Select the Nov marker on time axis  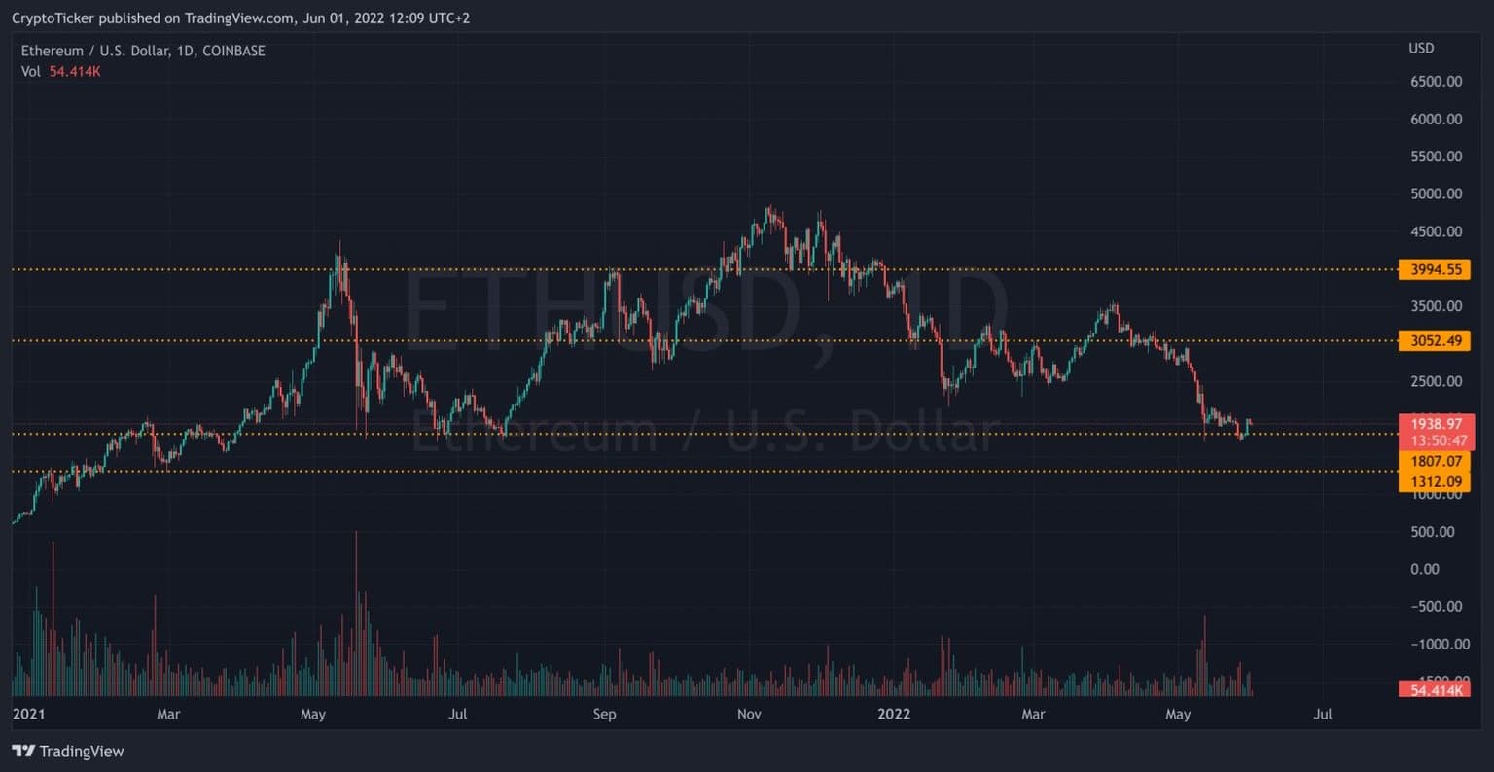pos(748,715)
